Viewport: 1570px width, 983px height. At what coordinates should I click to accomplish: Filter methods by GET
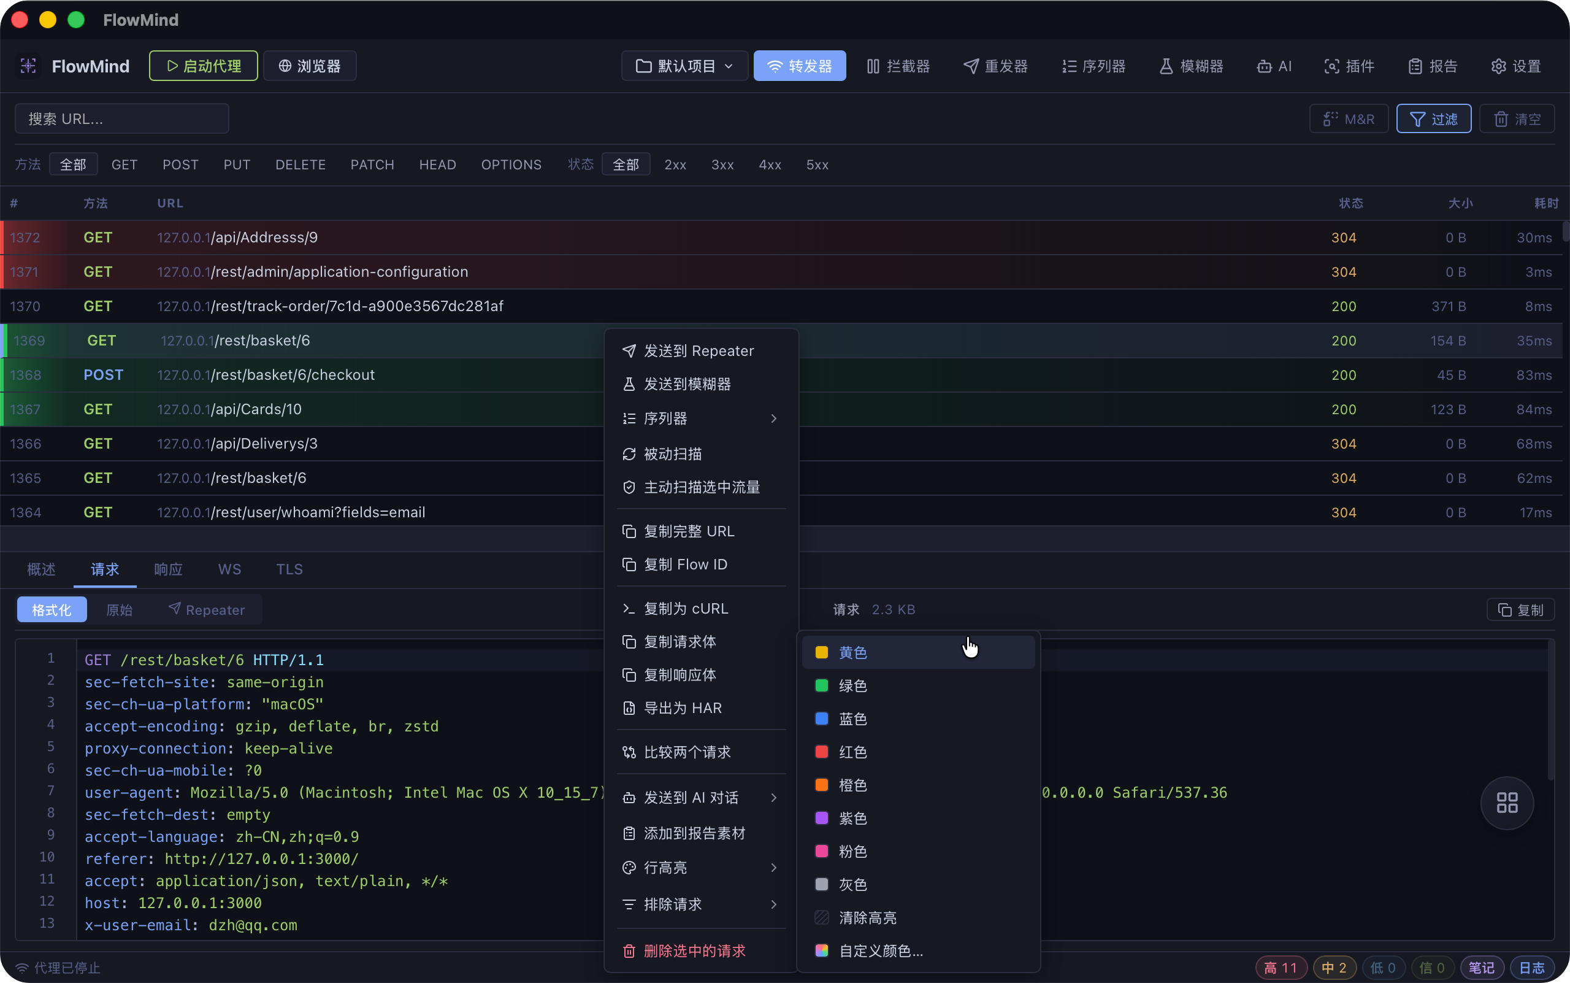pos(124,164)
